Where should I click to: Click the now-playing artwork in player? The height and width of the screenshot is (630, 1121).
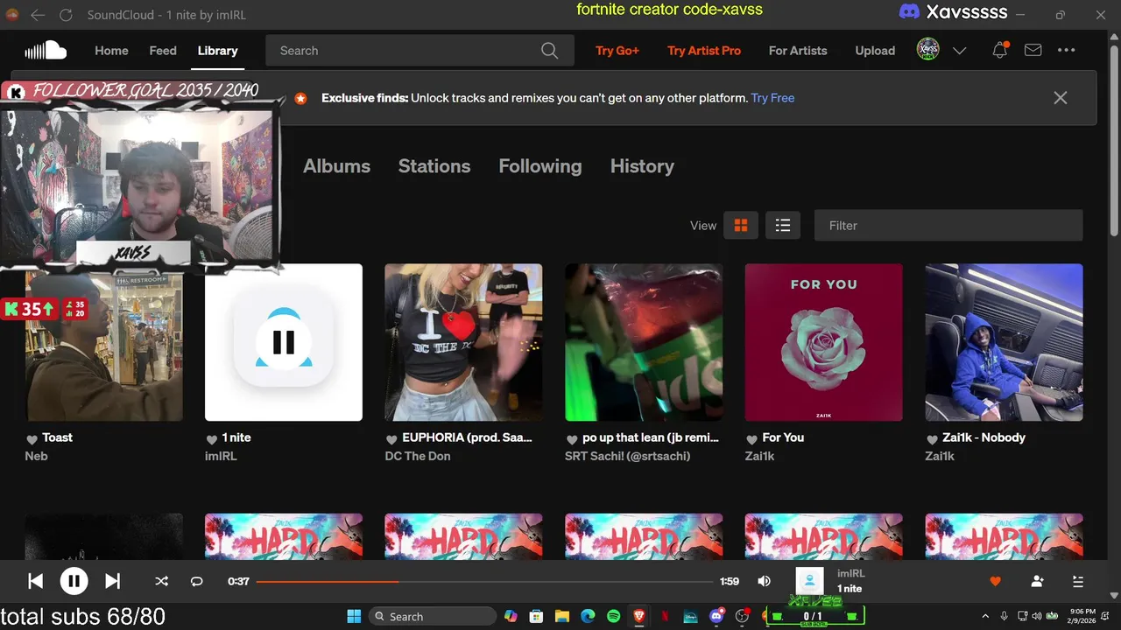pos(809,581)
